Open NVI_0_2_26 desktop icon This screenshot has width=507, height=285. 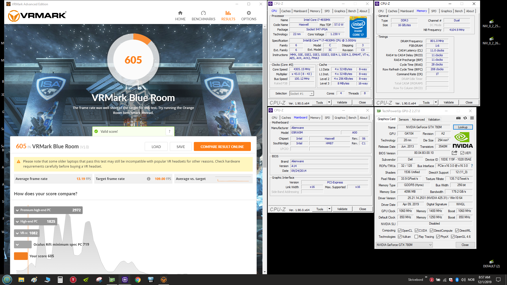click(491, 40)
